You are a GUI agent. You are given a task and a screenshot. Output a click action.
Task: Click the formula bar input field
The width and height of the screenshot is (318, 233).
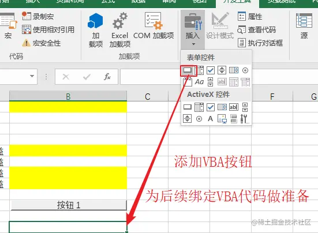point(151,77)
